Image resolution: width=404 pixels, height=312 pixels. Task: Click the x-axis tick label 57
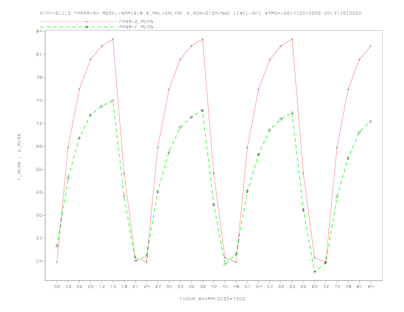pyautogui.click(x=270, y=287)
